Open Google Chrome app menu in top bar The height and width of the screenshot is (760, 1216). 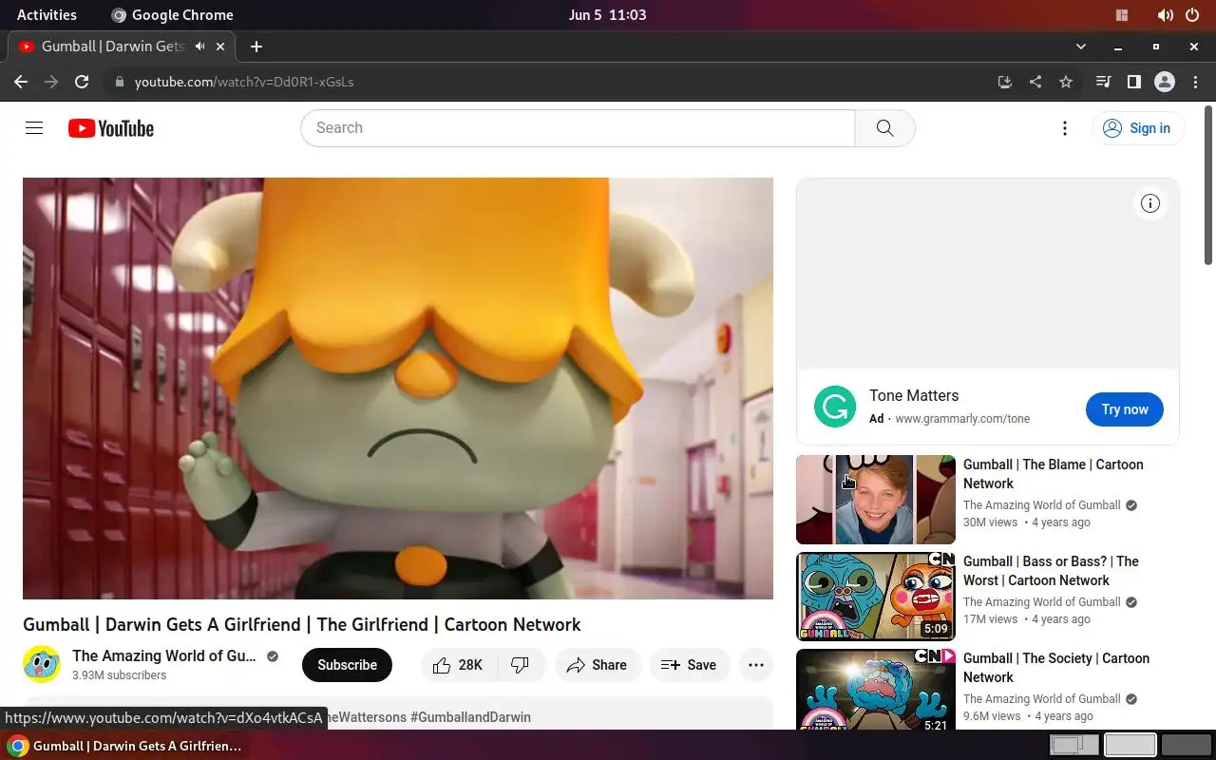click(x=172, y=15)
